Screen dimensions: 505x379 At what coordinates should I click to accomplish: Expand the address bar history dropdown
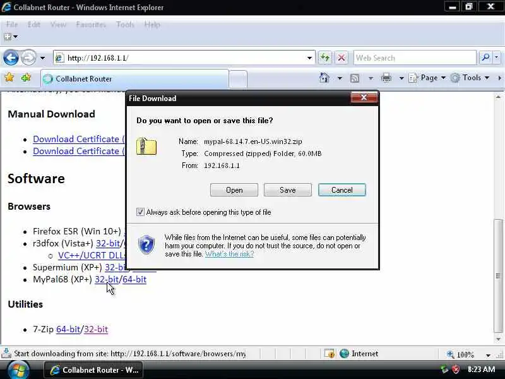point(309,58)
